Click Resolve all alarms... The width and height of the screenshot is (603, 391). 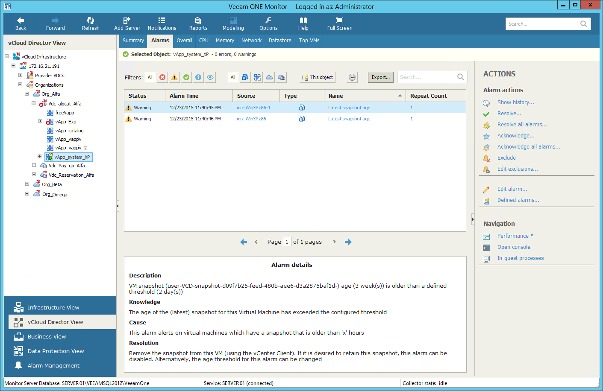(x=522, y=125)
